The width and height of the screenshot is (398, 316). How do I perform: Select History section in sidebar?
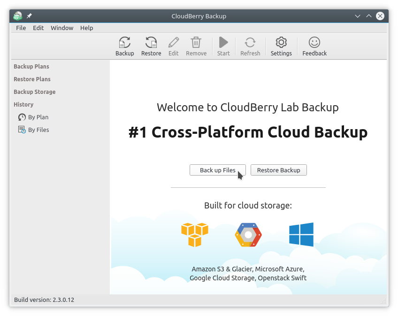(x=23, y=105)
